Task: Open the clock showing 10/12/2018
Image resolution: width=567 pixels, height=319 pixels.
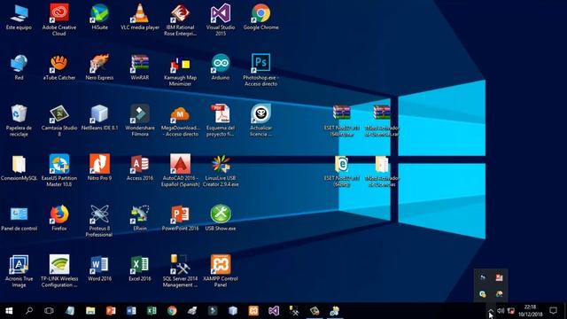Action: point(530,311)
